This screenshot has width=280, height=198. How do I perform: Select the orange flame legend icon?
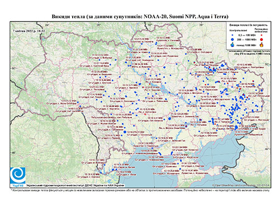pos(261,45)
